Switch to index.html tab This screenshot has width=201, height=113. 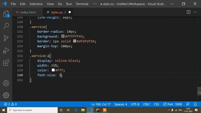28,12
